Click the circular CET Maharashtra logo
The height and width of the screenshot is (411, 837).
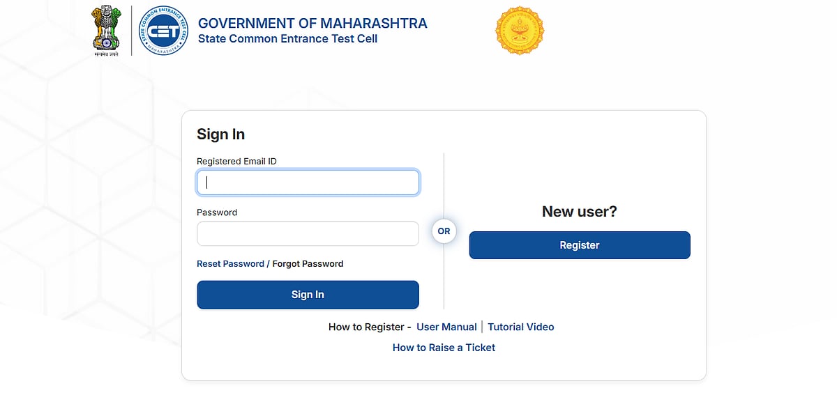(x=163, y=31)
